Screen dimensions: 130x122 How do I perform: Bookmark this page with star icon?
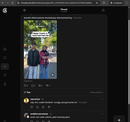point(97,3)
